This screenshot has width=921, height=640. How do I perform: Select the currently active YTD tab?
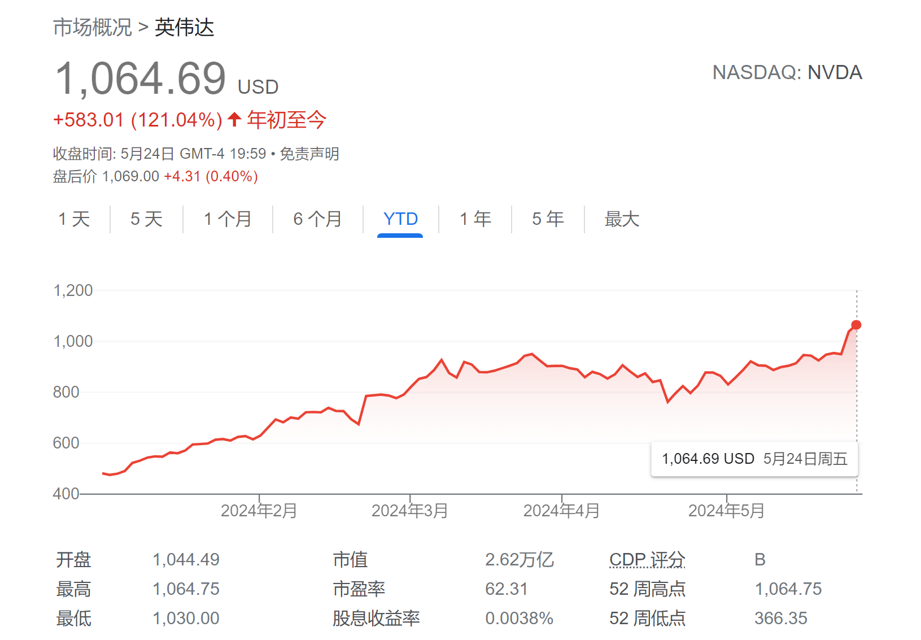(400, 220)
